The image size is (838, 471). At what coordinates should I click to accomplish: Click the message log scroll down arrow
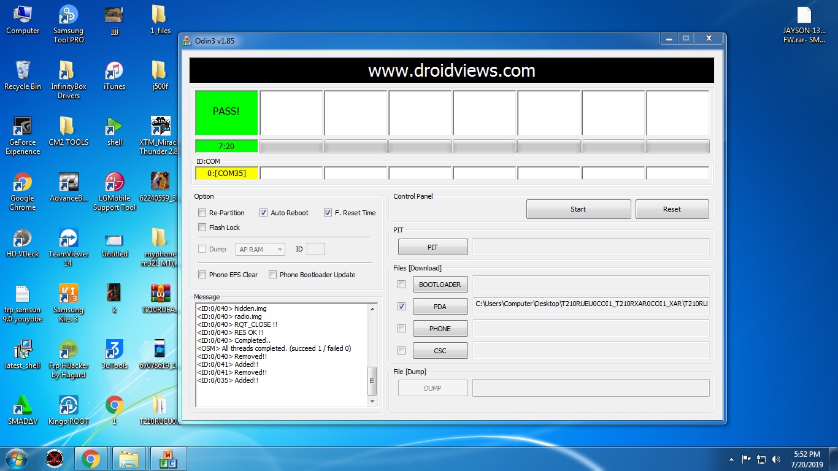tap(372, 402)
